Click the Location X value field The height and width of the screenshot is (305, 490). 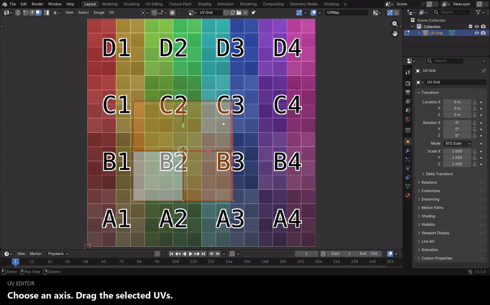click(x=457, y=102)
